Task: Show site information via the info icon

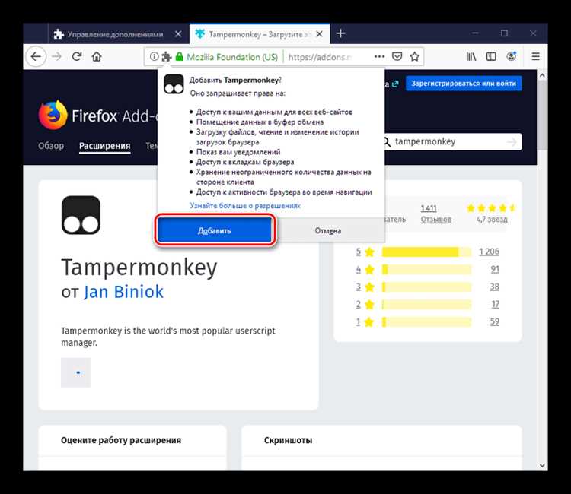Action: [154, 57]
